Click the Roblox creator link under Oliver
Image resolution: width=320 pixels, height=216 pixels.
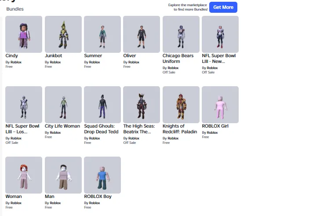coord(134,62)
